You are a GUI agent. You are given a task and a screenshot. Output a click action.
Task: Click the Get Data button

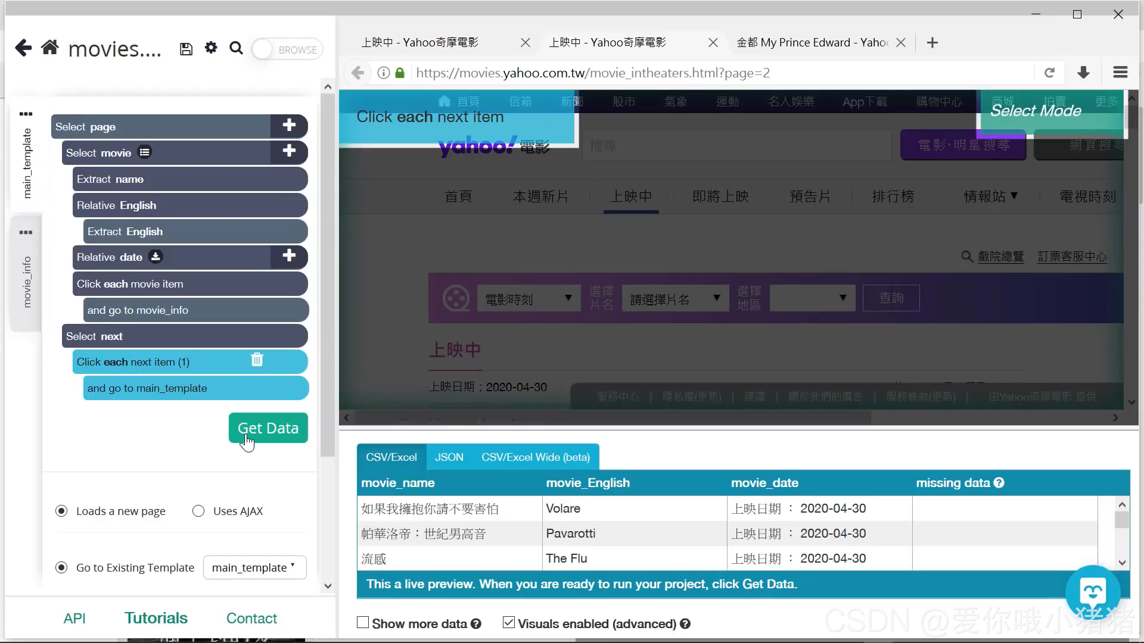click(268, 427)
